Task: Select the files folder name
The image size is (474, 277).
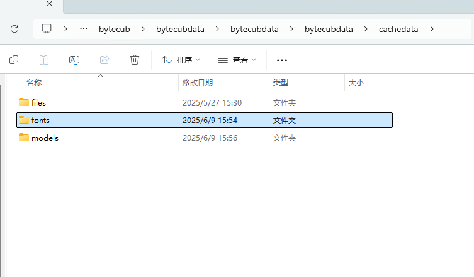Action: [38, 103]
